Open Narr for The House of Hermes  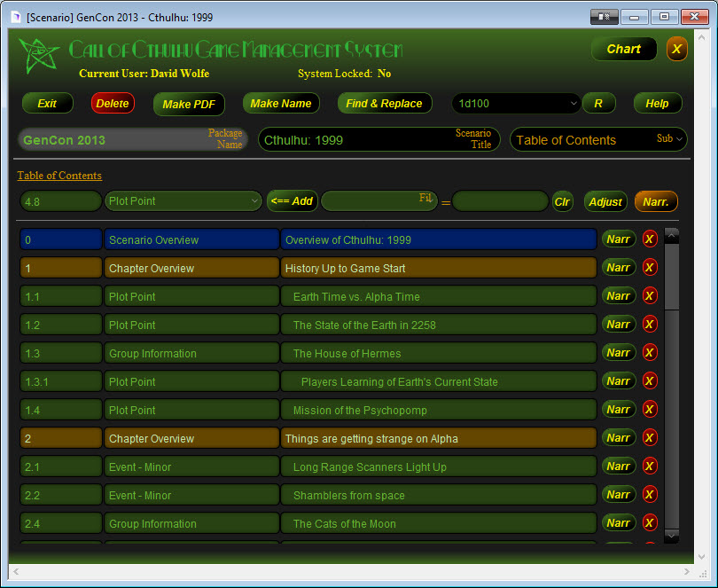point(619,352)
